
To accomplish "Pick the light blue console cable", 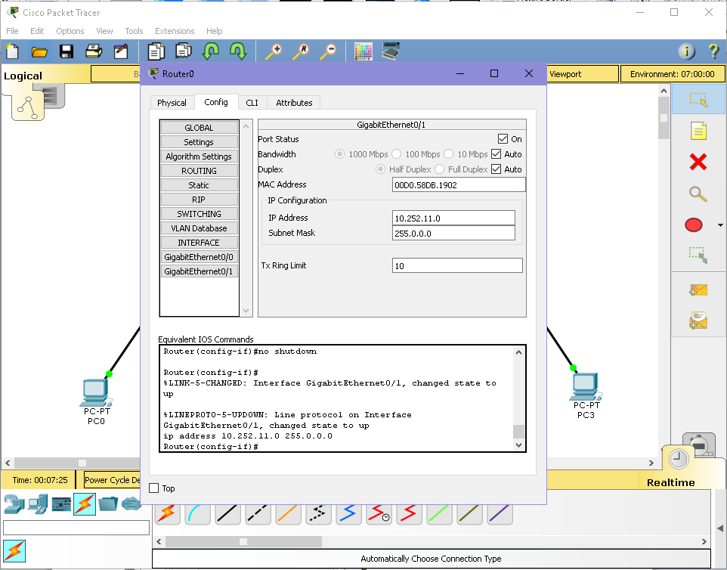I will [x=197, y=513].
